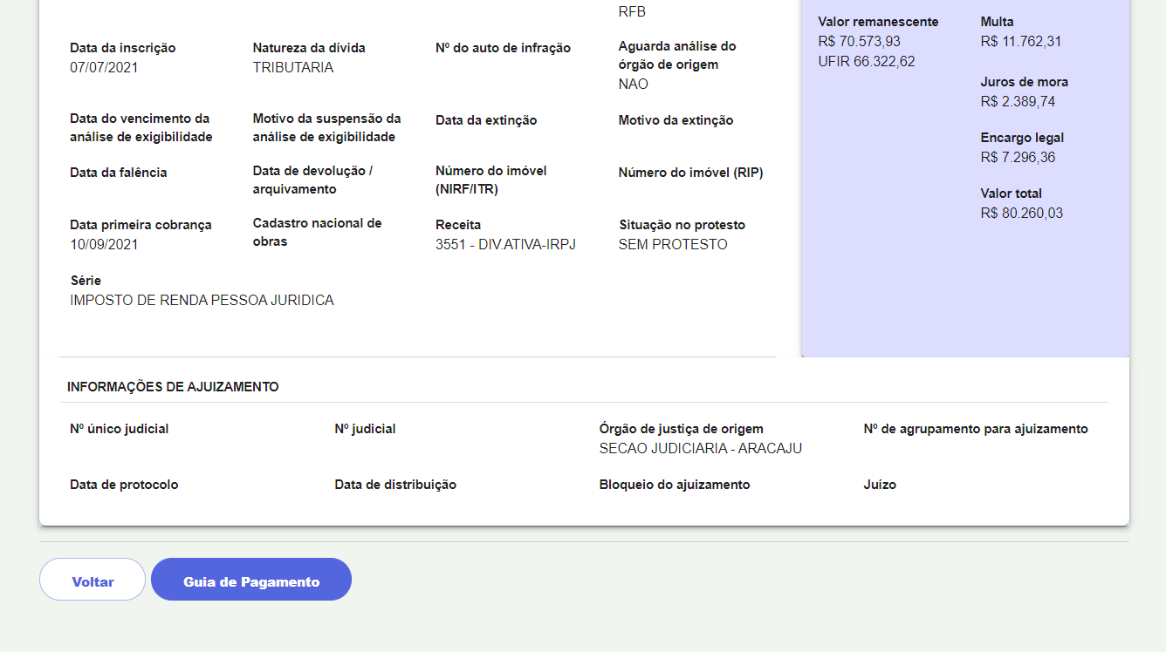
Task: Click the Multa amount R$ 11.762,31
Action: [x=1020, y=42]
